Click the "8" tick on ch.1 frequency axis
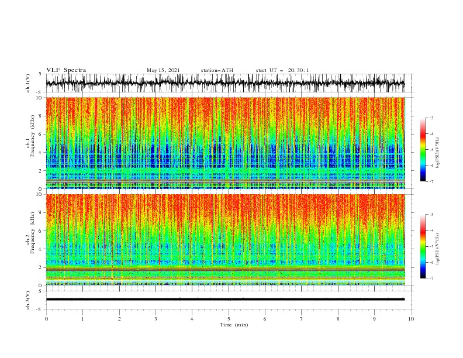 tap(42, 116)
